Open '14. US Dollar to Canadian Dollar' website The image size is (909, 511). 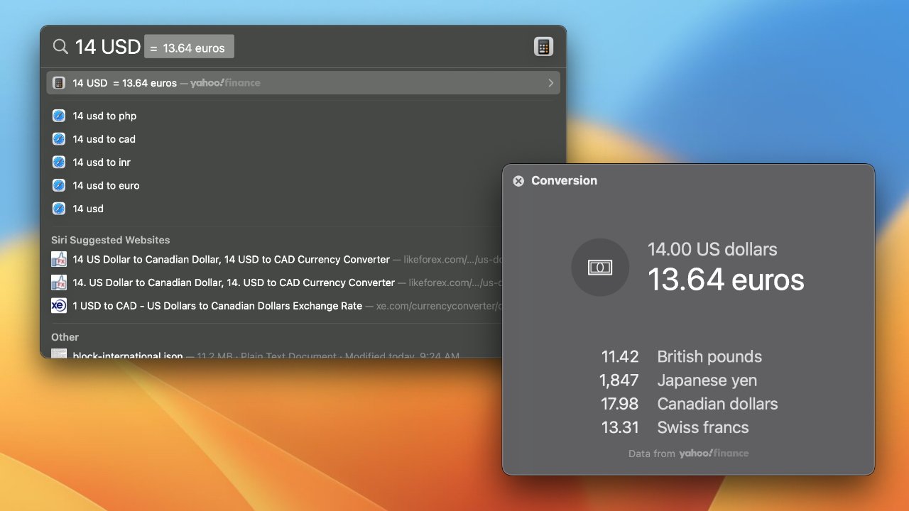[x=234, y=282]
